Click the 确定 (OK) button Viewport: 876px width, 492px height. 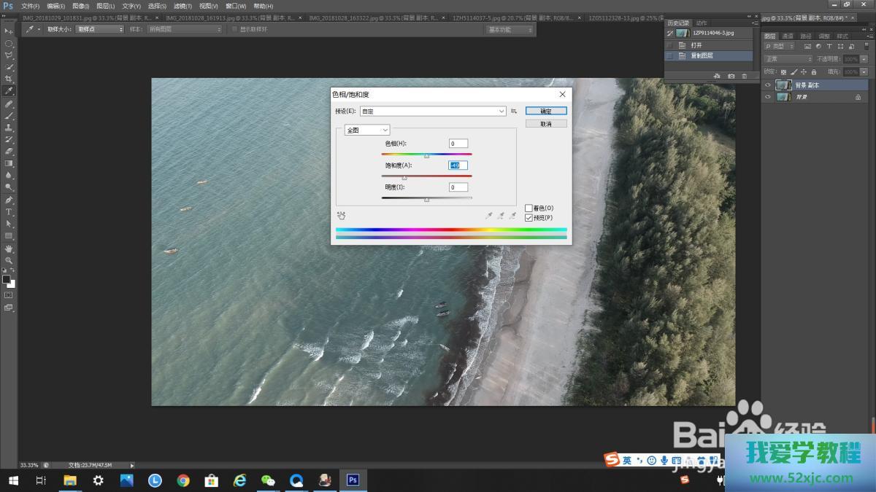pos(545,112)
